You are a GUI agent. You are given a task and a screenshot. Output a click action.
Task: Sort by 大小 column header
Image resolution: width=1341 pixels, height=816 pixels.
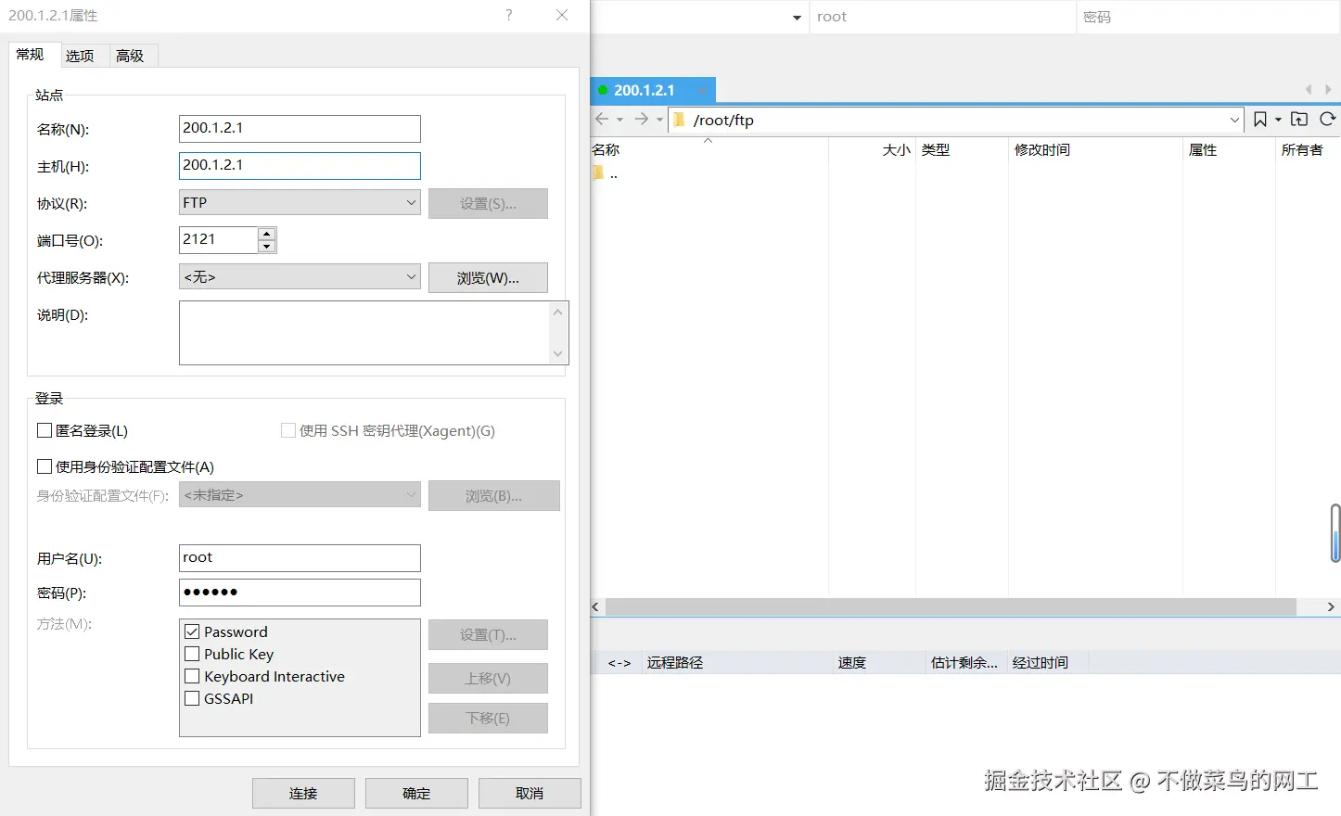pos(872,149)
